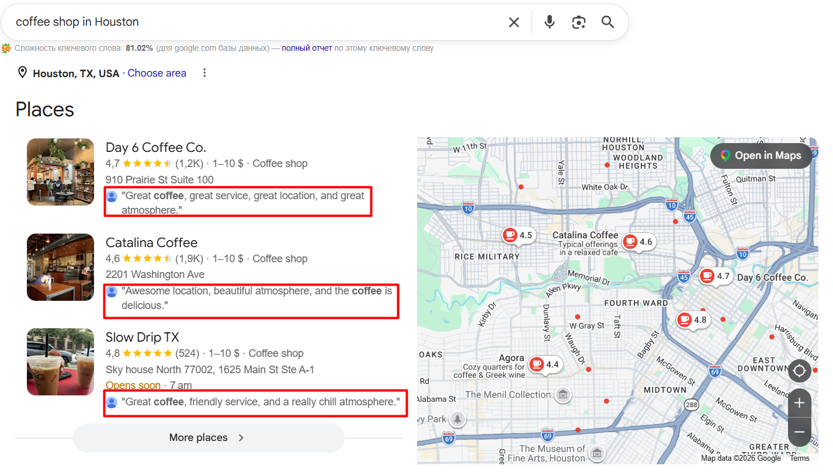Click the Catalina Coffee review about delicious coffee

point(257,298)
